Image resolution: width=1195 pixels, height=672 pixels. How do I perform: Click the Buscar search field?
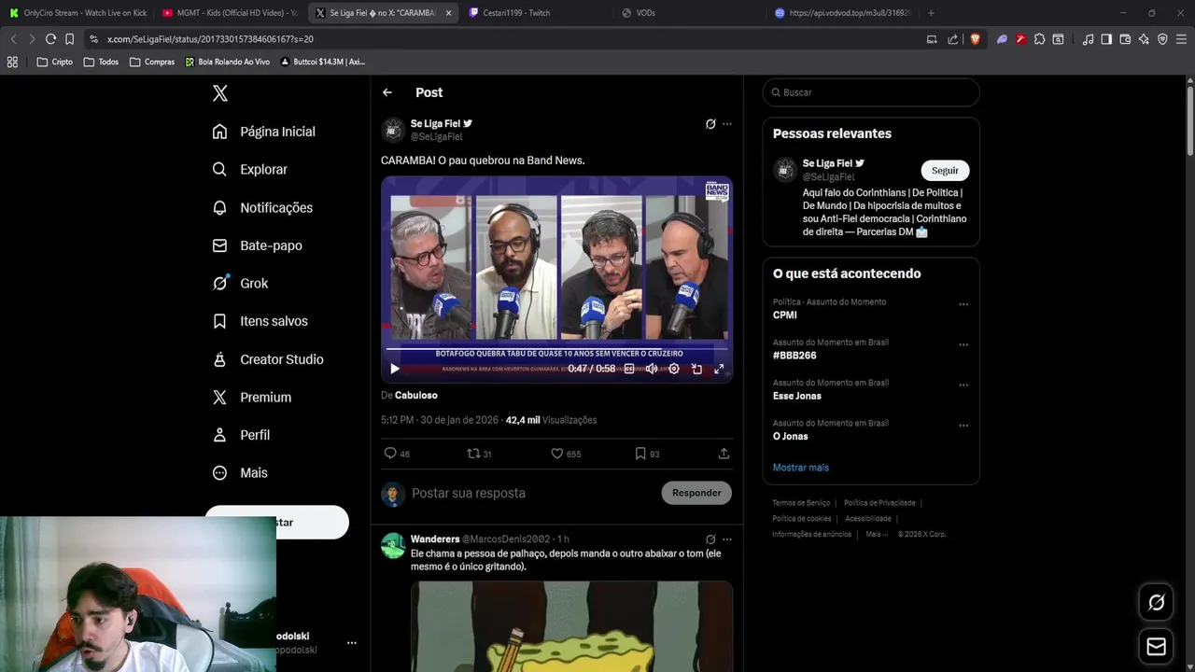[x=871, y=92]
